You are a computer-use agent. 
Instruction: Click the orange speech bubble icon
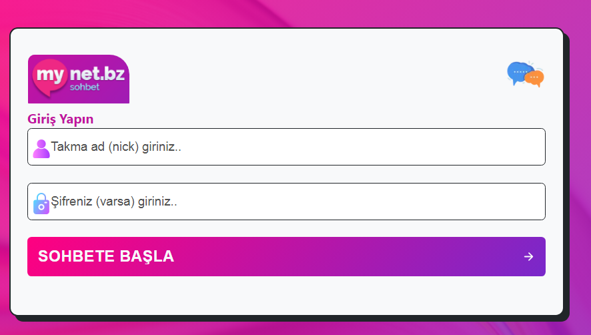click(534, 79)
